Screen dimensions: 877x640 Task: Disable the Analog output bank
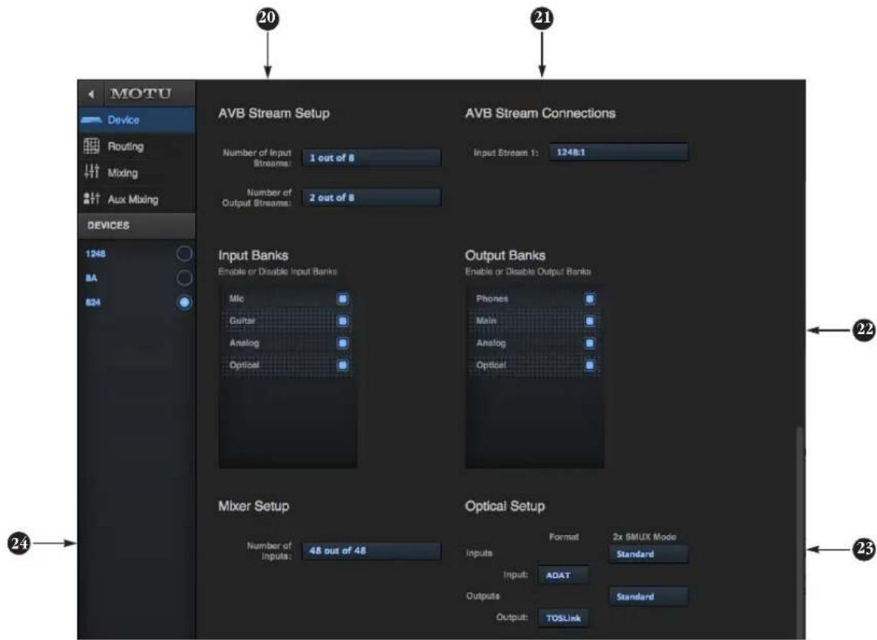click(589, 343)
